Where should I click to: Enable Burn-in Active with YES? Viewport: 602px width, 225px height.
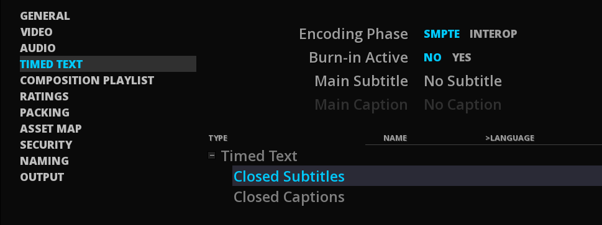pos(462,58)
